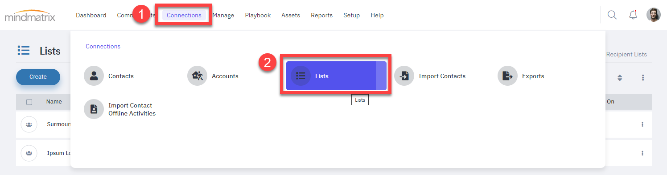
Task: Open the sort order arrows control
Action: tap(619, 78)
